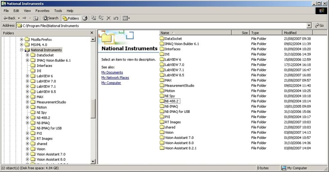Expand the Mozilla Firefox tree node
329x172 pixels.
coord(22,39)
